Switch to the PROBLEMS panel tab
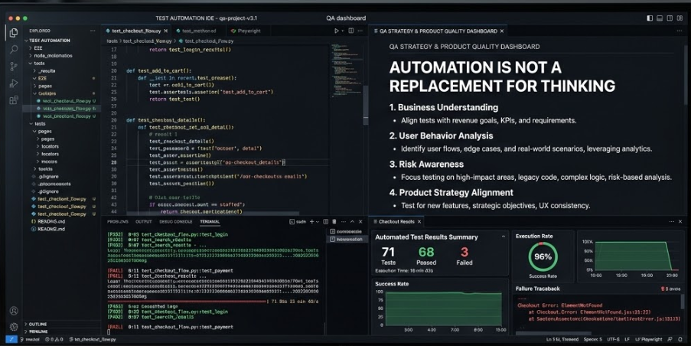This screenshot has width=691, height=346. point(118,221)
